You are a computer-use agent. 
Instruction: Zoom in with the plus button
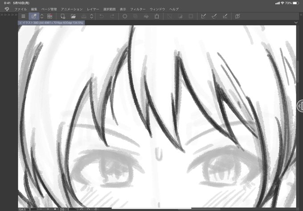[48, 209]
